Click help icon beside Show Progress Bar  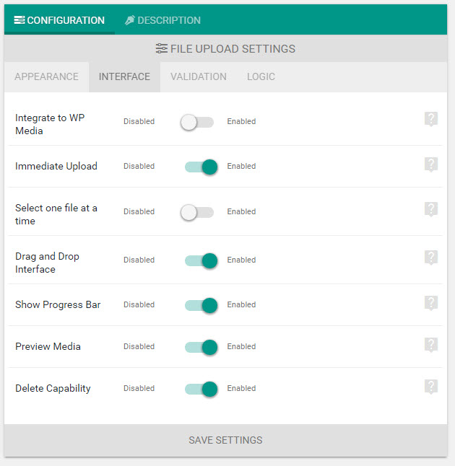click(431, 303)
